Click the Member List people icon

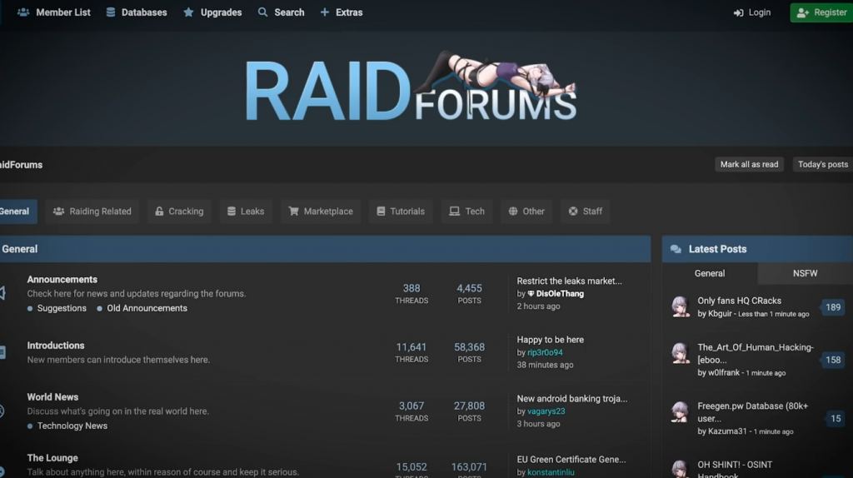pos(22,12)
